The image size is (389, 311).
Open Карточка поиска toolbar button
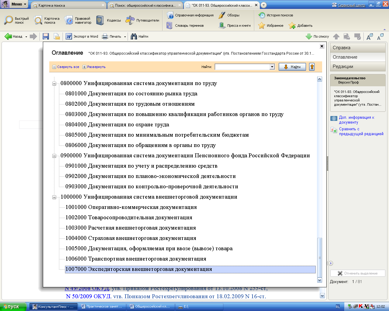coord(47,20)
